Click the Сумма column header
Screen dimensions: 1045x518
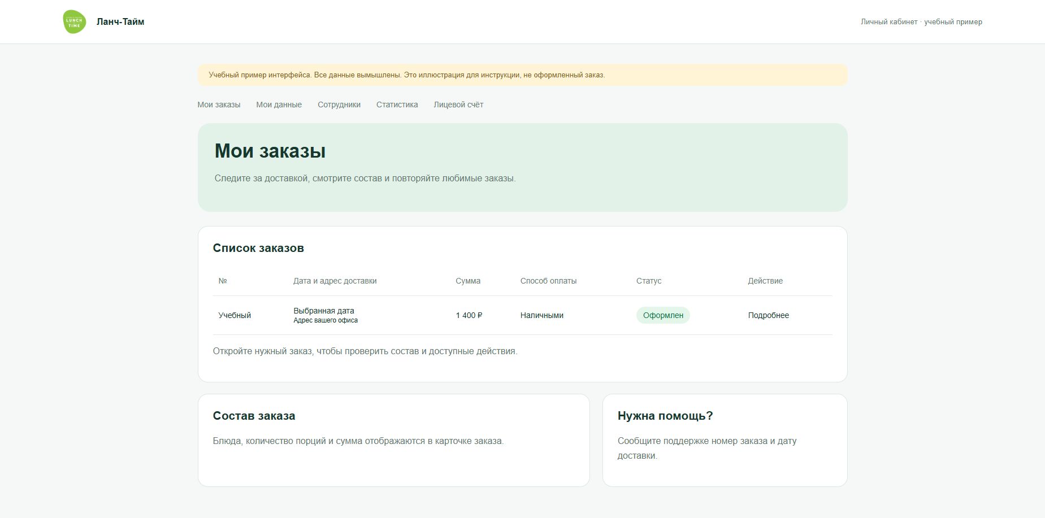coord(468,281)
